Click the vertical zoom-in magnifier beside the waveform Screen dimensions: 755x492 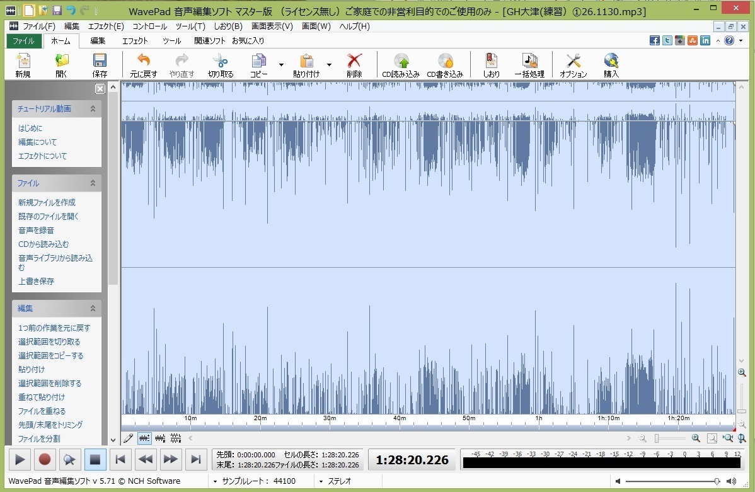coord(742,372)
